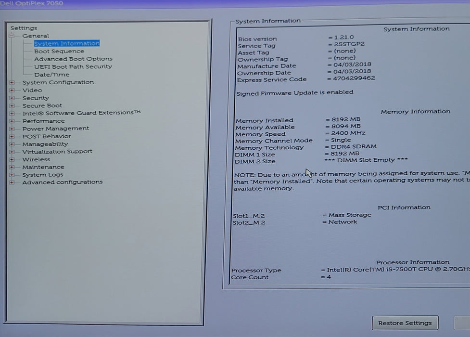Click the Service Tag value 25STGP2
The image size is (470, 337).
point(349,44)
